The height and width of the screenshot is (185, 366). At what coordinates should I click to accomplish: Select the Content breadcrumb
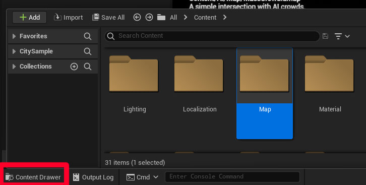(205, 18)
